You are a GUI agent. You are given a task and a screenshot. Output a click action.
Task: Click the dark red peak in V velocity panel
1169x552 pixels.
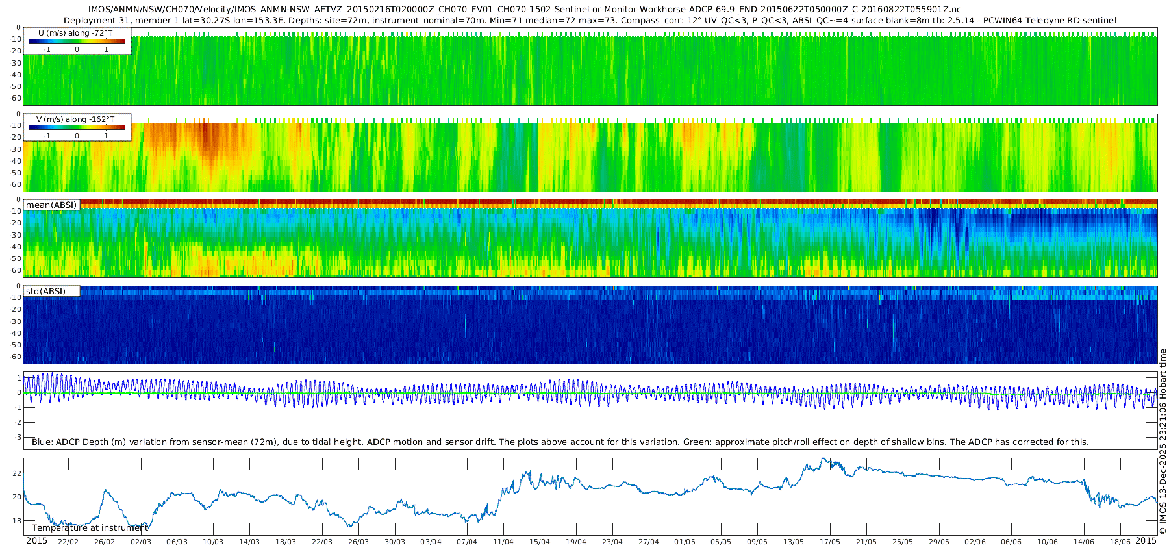click(207, 138)
